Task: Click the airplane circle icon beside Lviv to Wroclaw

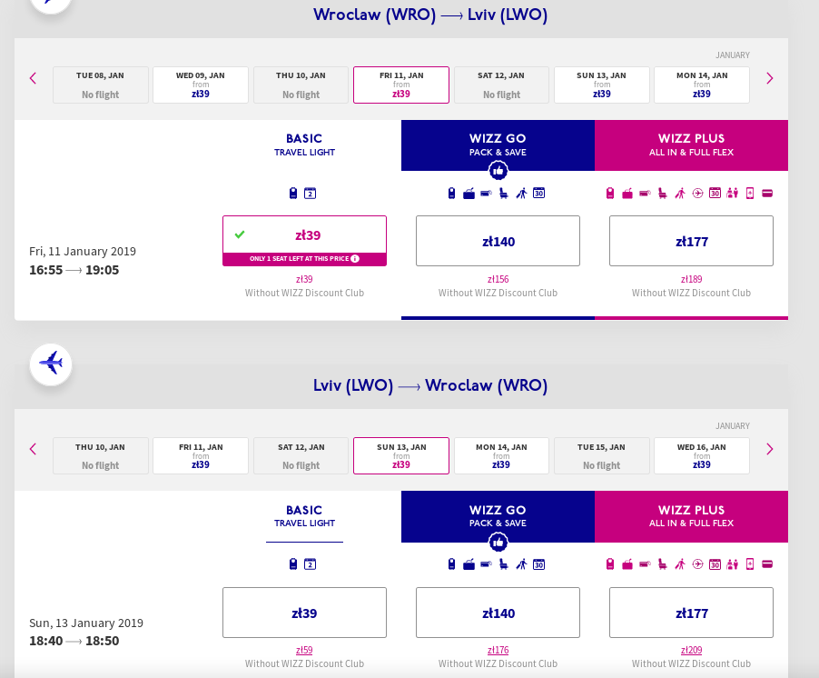Action: (51, 364)
